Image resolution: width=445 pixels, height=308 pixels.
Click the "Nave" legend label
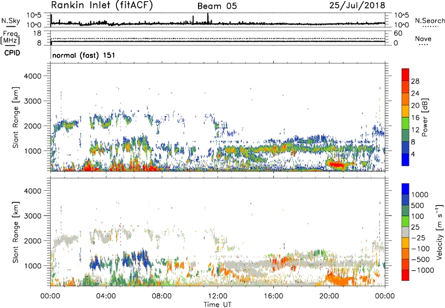point(423,39)
